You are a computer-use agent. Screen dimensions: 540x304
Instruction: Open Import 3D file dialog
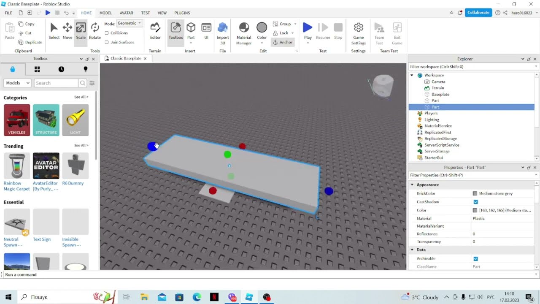[223, 34]
